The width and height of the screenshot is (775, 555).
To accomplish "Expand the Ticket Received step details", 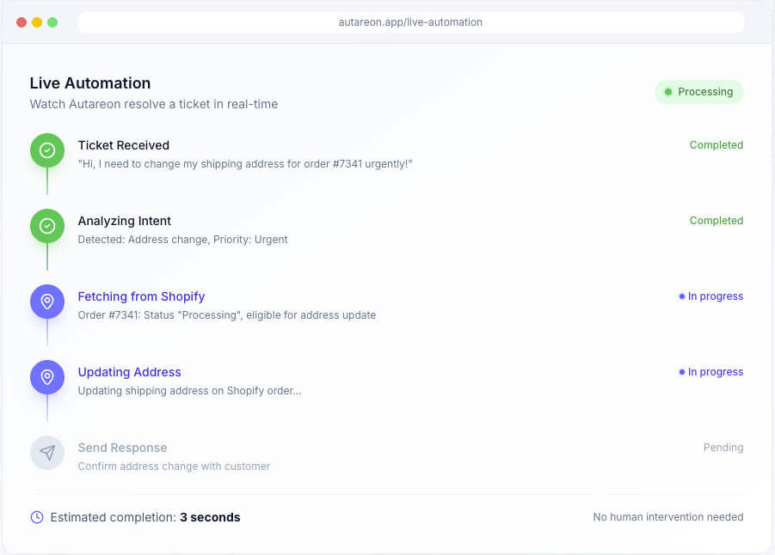I will [x=123, y=145].
